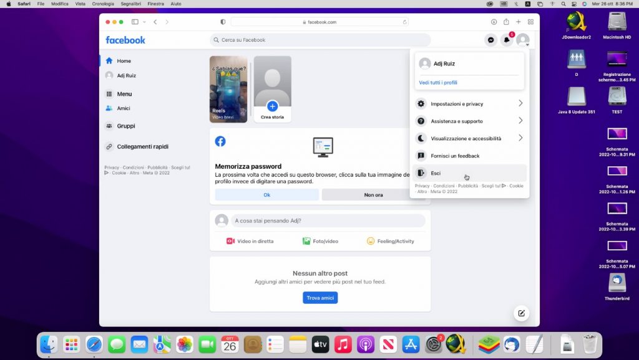Start a Video in diretta
Screen dimensions: 639x360
pyautogui.click(x=250, y=241)
